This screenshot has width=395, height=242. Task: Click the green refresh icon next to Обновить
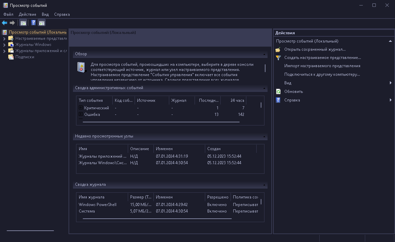(278, 92)
